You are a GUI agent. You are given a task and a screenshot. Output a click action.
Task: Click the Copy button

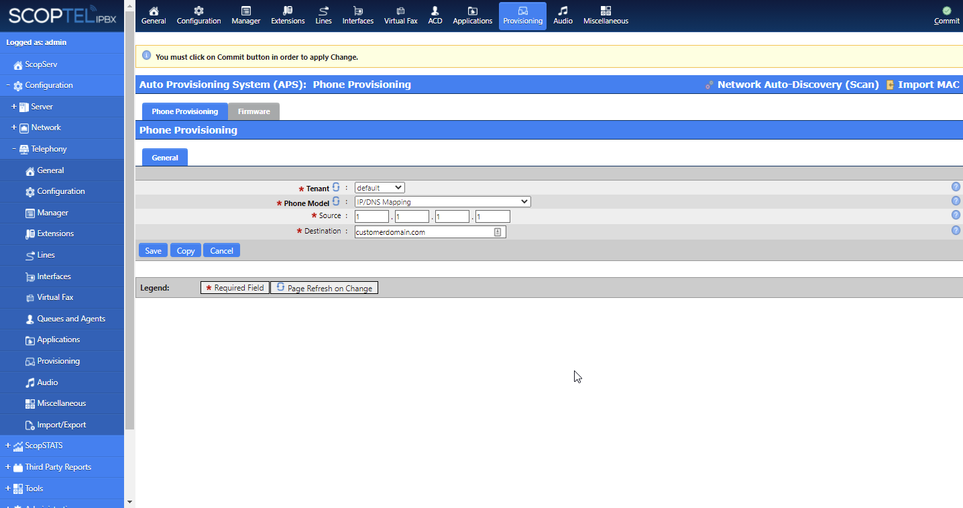[x=186, y=250]
